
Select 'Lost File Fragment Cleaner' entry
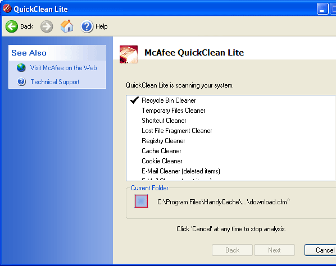(x=177, y=131)
